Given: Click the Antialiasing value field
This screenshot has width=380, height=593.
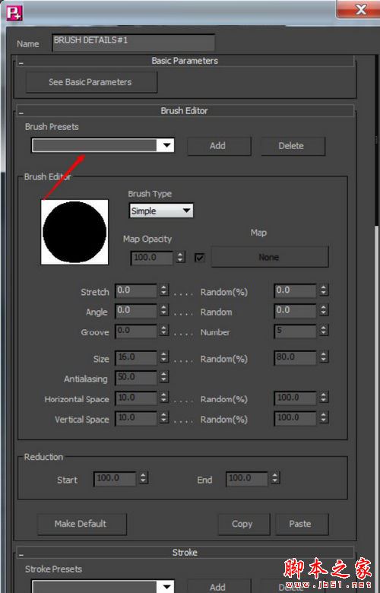Looking at the screenshot, I should click(136, 377).
